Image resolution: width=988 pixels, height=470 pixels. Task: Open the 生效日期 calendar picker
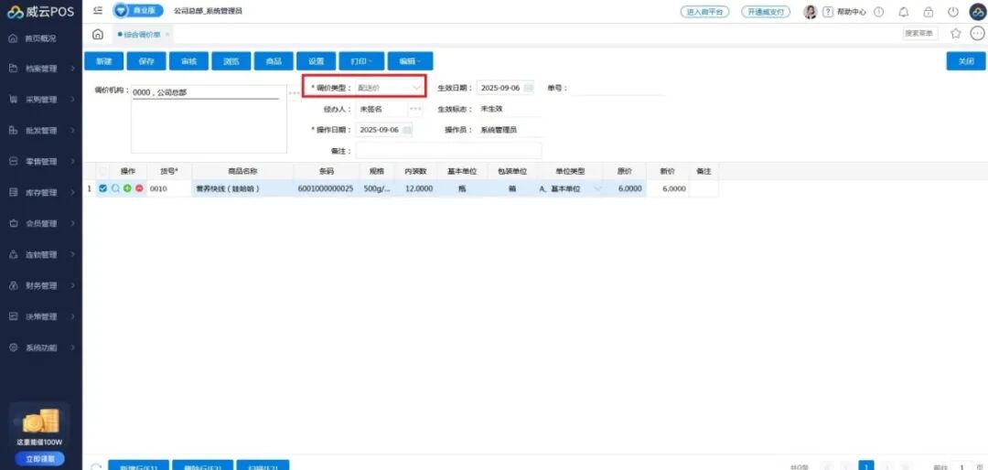pyautogui.click(x=528, y=88)
